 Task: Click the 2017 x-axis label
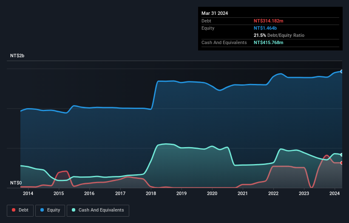click(x=120, y=193)
